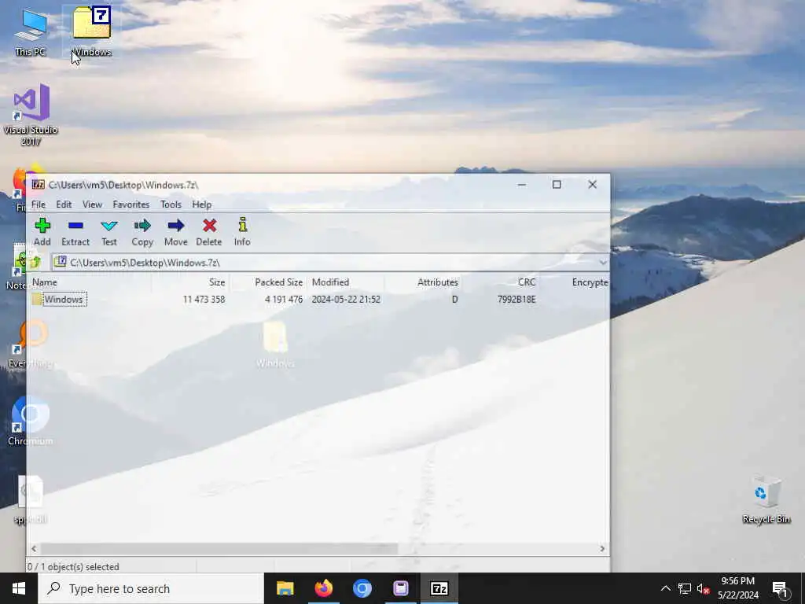Select the Windows folder row in the list
This screenshot has height=604, width=805.
tap(318, 300)
